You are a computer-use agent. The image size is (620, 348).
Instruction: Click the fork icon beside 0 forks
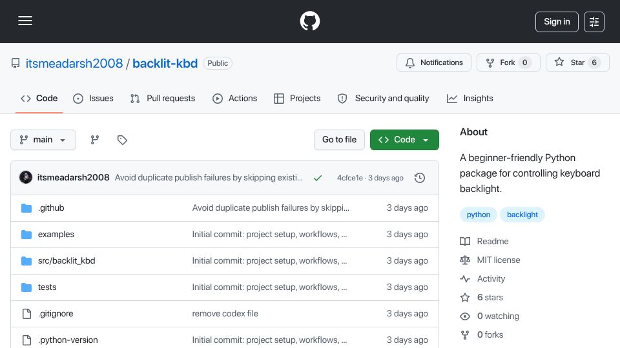tap(465, 335)
